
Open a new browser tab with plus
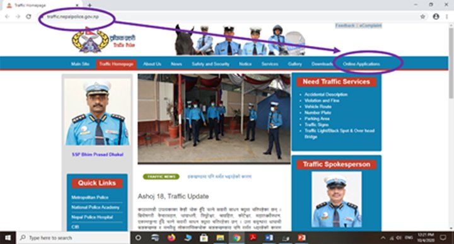click(x=90, y=5)
